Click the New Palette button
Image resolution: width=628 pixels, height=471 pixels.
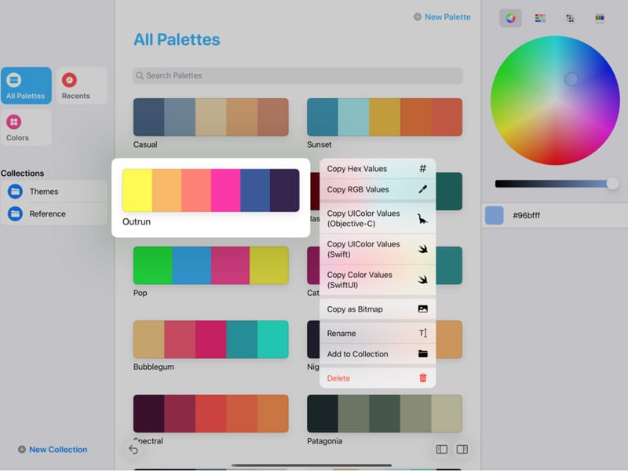coord(442,16)
